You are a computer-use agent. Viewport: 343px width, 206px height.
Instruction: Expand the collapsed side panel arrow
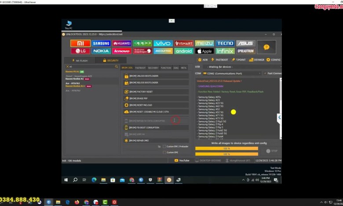(279, 117)
